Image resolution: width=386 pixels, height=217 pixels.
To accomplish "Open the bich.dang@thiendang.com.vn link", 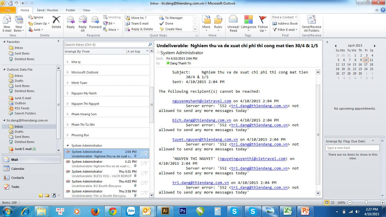I will [202, 120].
